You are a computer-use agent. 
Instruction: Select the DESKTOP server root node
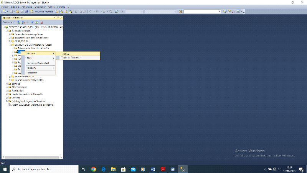tap(35, 27)
